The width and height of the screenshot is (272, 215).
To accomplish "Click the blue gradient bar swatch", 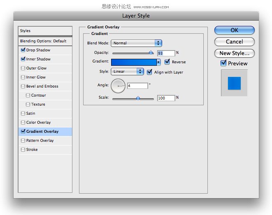I will 134,62.
